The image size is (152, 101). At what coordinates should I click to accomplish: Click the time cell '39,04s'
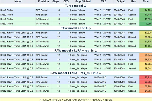[146, 68]
